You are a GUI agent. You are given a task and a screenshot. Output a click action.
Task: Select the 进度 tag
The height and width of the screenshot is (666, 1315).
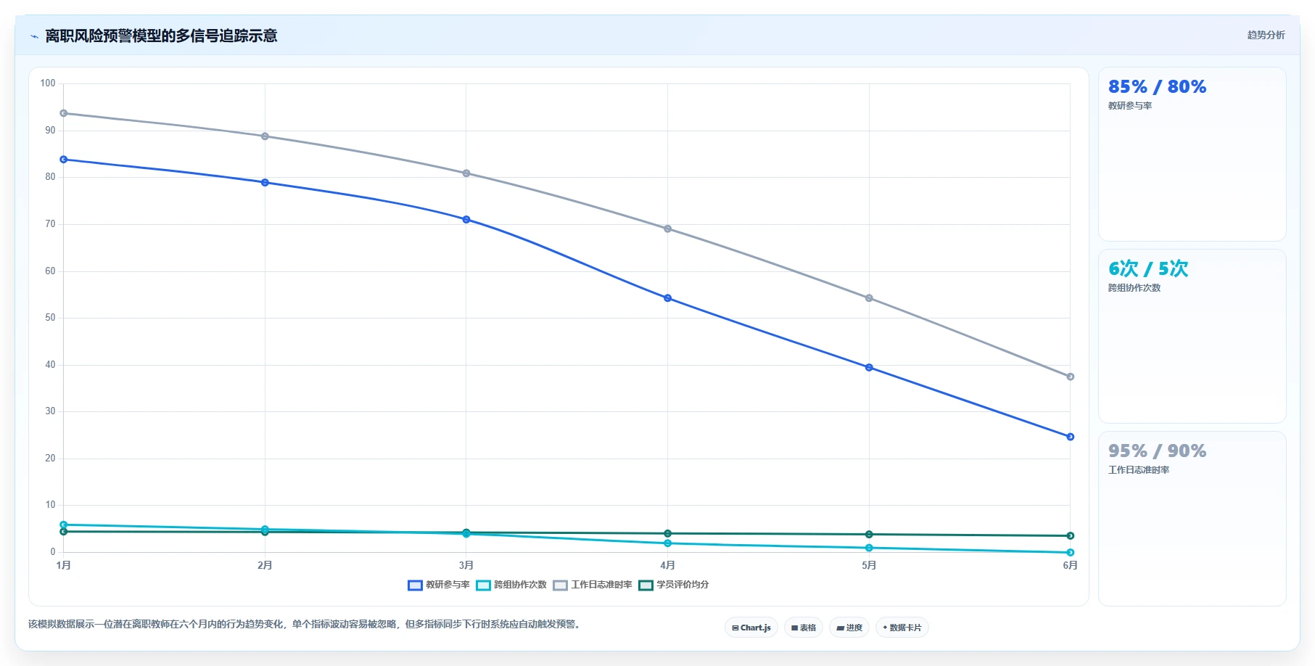(x=849, y=628)
